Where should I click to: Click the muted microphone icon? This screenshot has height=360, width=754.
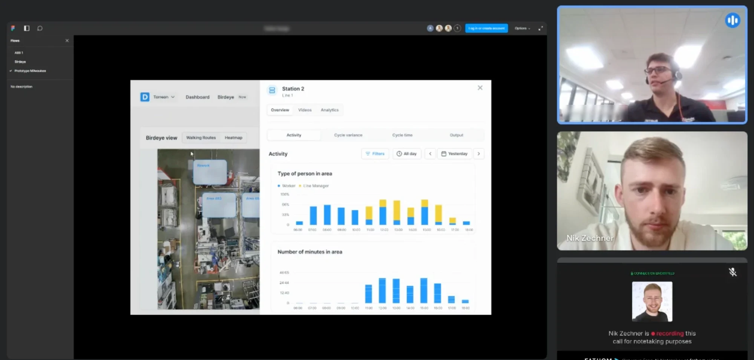pos(733,272)
